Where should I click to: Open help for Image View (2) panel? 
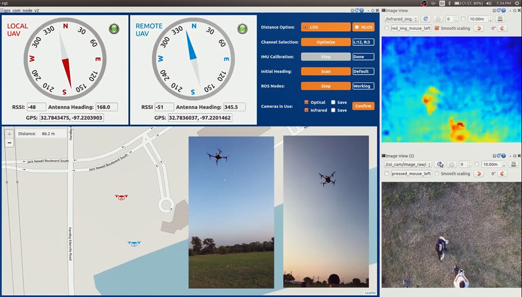[x=504, y=156]
